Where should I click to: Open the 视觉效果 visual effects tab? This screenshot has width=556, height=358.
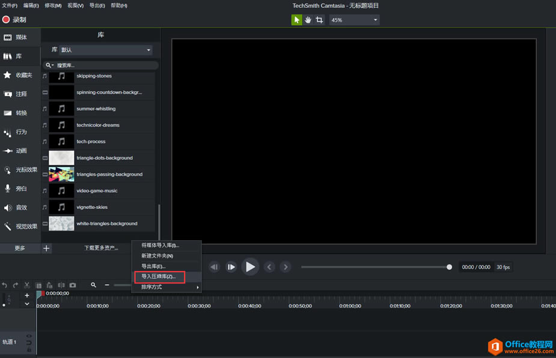pos(20,226)
